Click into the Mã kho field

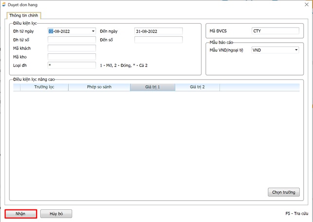(x=72, y=57)
